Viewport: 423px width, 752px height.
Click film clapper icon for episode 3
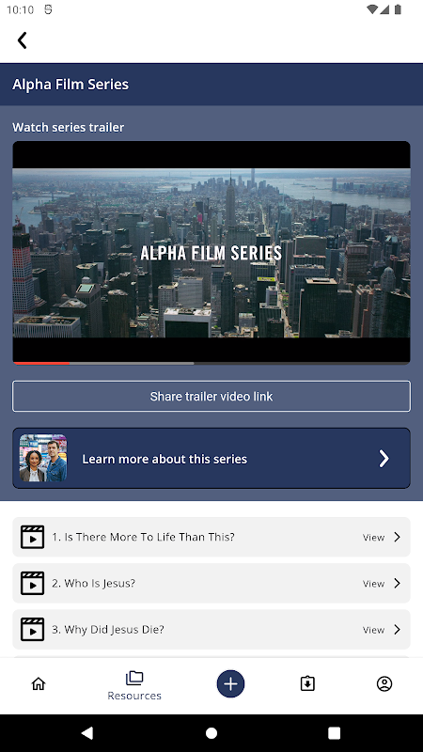coord(33,629)
